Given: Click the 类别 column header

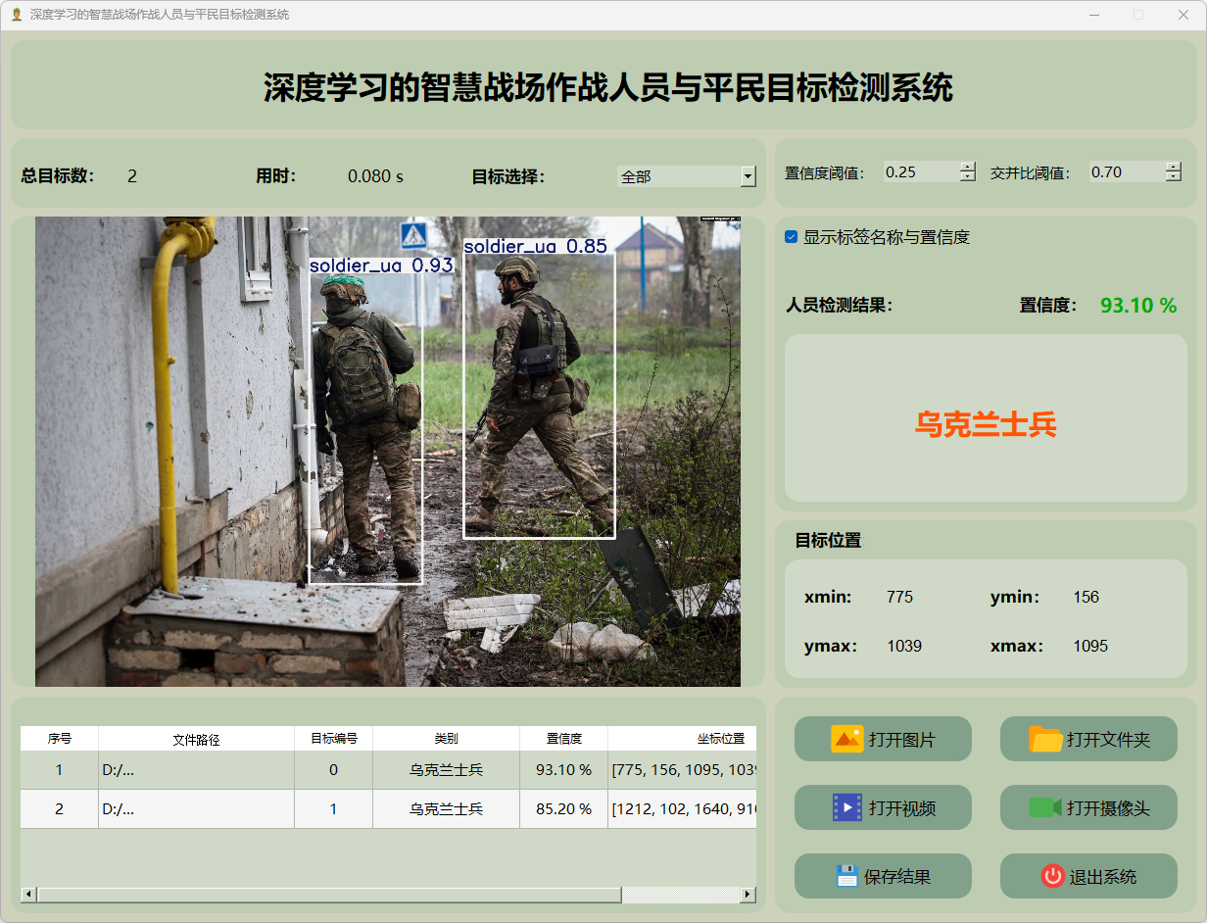Looking at the screenshot, I should pos(446,739).
